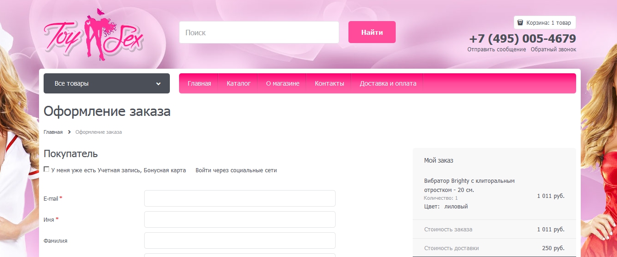Open the Каталог menu item
Viewport: 617px width, 257px height.
pos(239,83)
